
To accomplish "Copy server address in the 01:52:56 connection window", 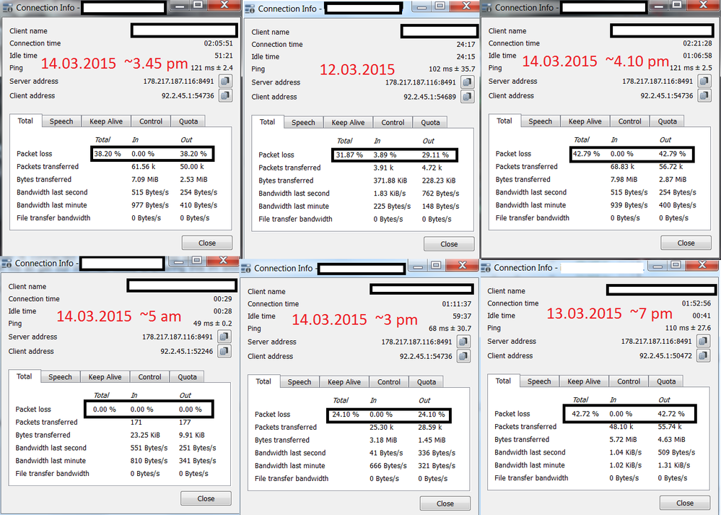I will [x=703, y=341].
